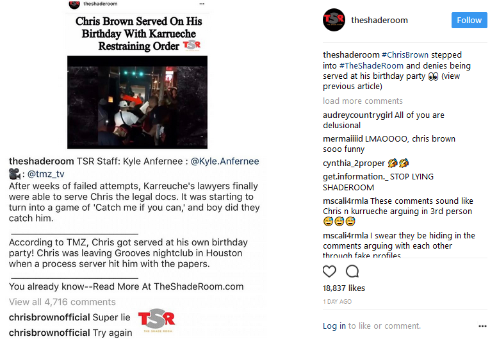Open the nightclub video thumbnail
This screenshot has width=490, height=339.
point(137,103)
